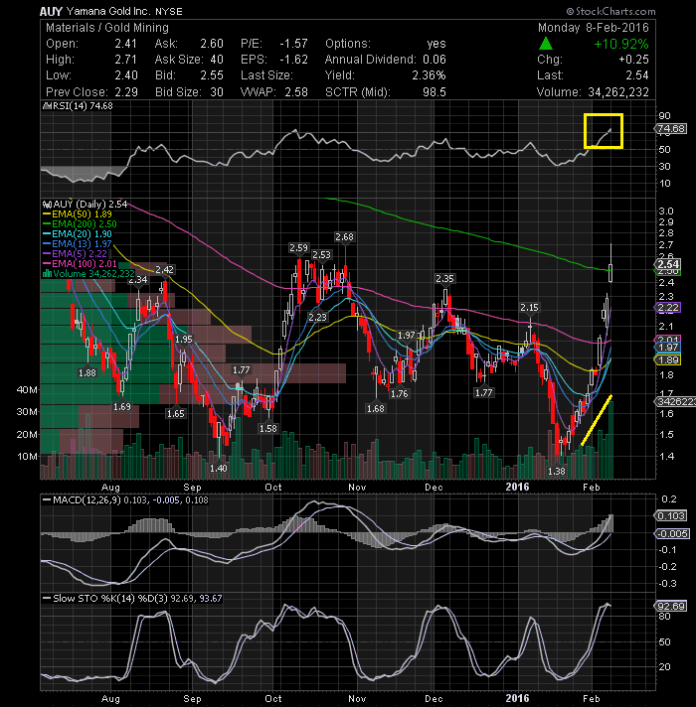The width and height of the screenshot is (696, 707).
Task: Click the '+10.92%' percent change value
Action: point(620,44)
